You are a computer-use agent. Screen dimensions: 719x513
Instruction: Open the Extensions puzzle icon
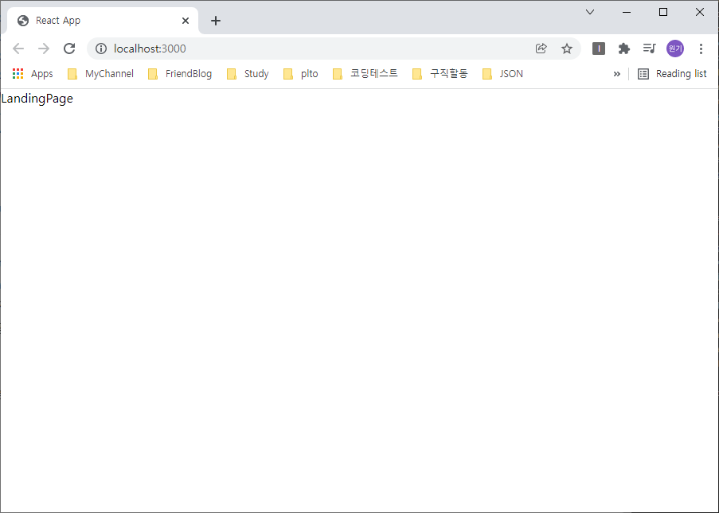point(624,49)
